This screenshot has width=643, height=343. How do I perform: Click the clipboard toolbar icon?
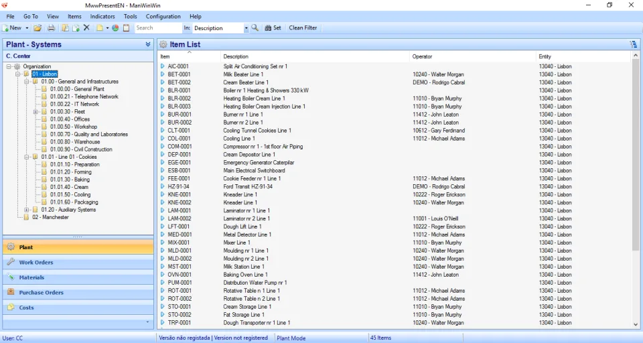coord(127,28)
